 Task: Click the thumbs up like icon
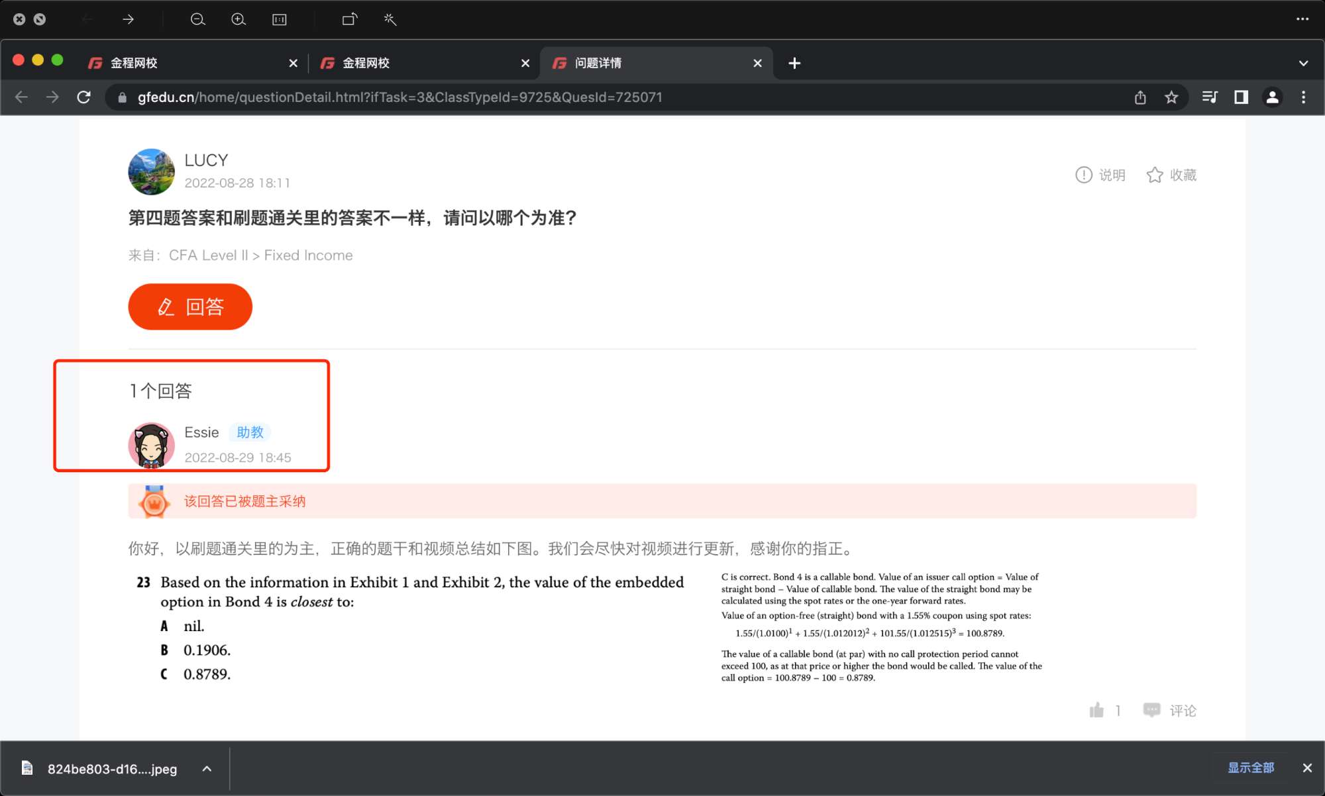(x=1096, y=710)
